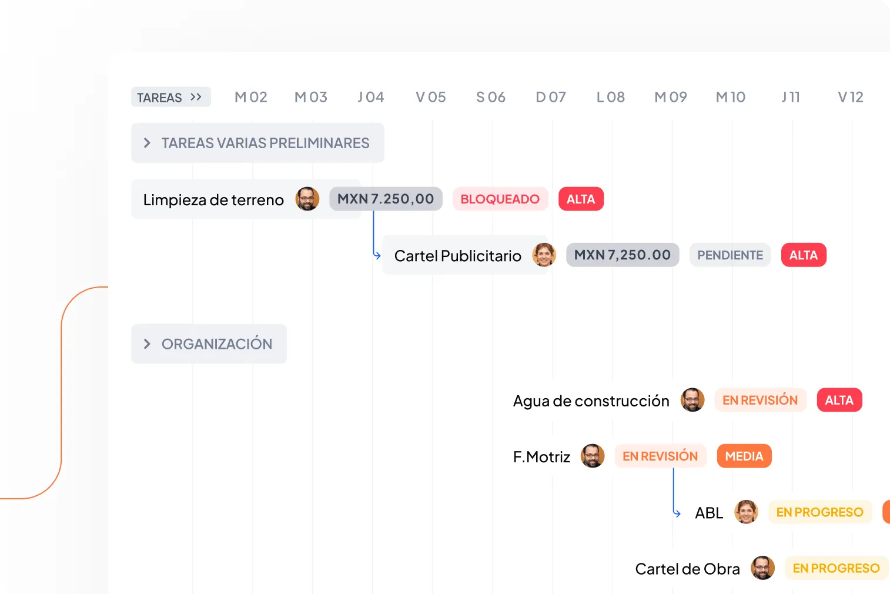Click EN PROGRESO status on Cartel de Obra
This screenshot has width=890, height=594.
click(836, 568)
